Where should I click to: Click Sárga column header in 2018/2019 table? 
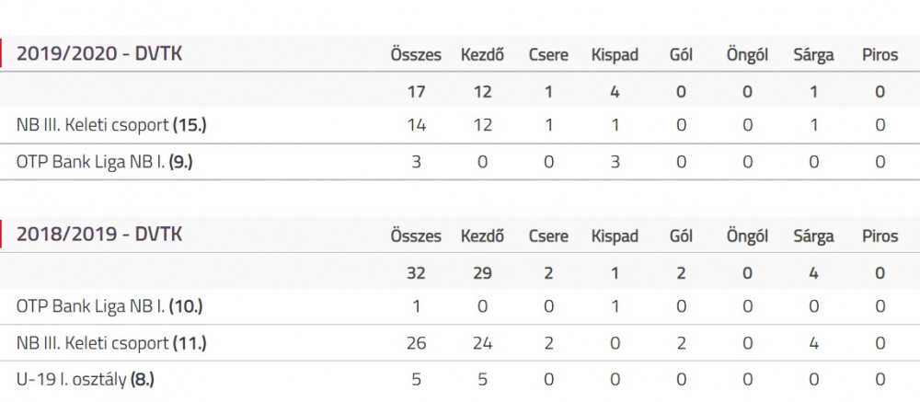[813, 237]
